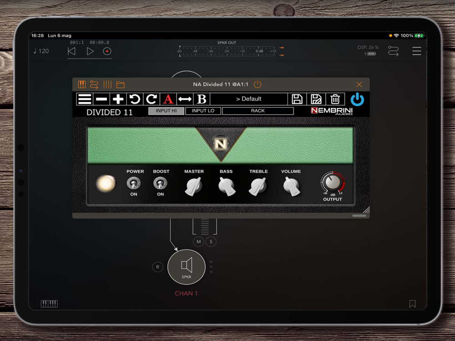Mute channel with the M button
The image size is (455, 341).
[x=198, y=241]
